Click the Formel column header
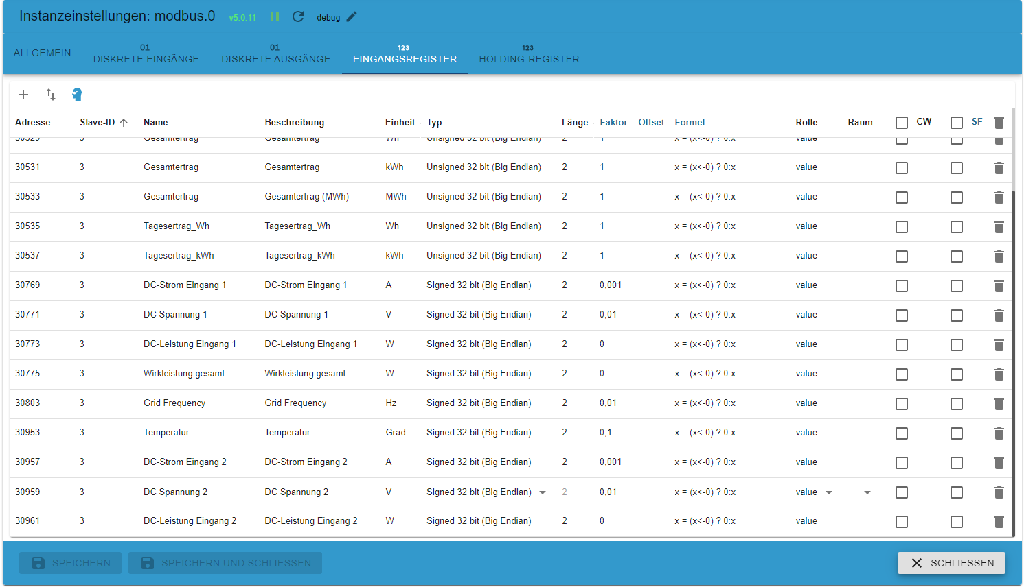Image resolution: width=1024 pixels, height=587 pixels. point(690,123)
